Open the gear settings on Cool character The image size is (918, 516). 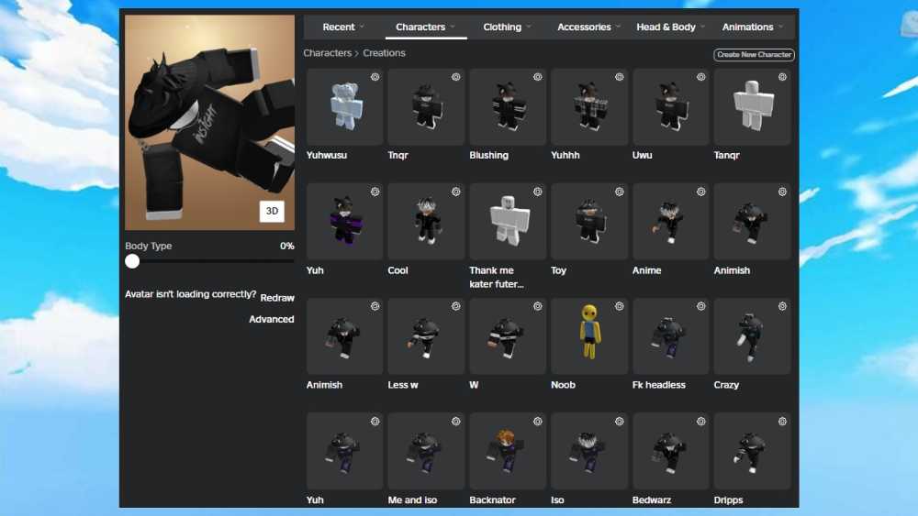[456, 192]
